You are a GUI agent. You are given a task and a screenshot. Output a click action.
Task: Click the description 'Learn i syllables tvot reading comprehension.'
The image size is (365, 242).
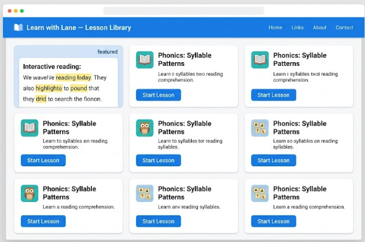[x=305, y=77]
